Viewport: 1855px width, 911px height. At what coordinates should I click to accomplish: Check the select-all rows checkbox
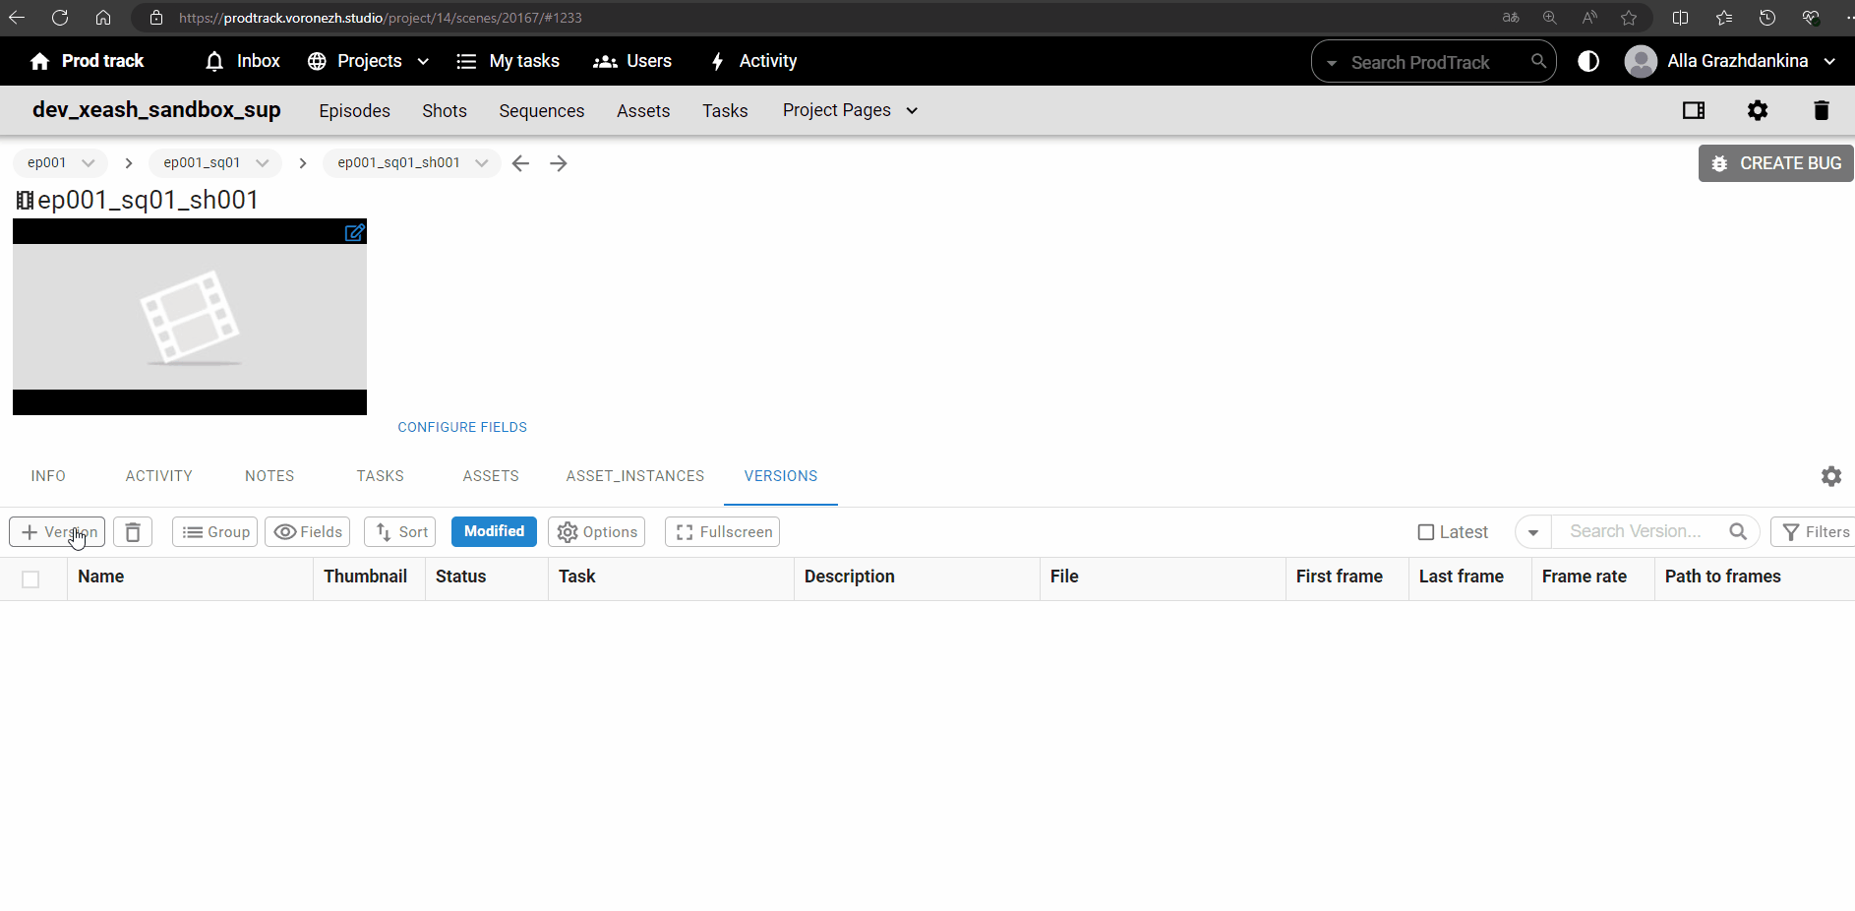tap(30, 579)
